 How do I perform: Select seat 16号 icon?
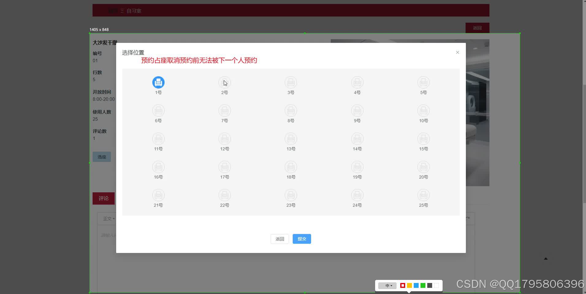point(158,167)
